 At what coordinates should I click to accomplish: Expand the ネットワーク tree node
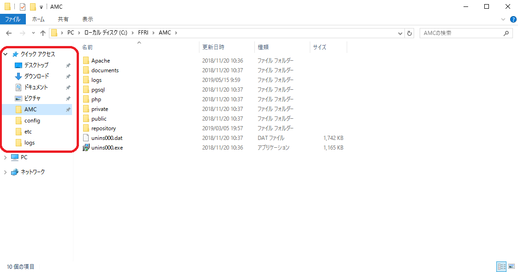coord(5,172)
